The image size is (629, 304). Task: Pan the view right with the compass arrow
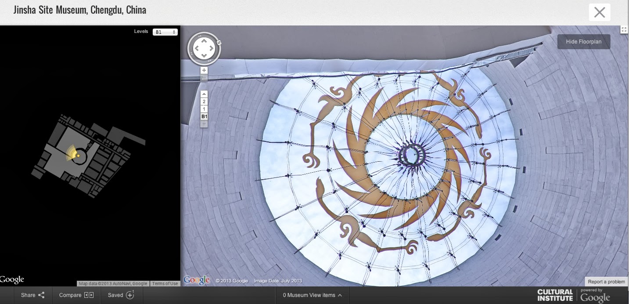point(212,48)
